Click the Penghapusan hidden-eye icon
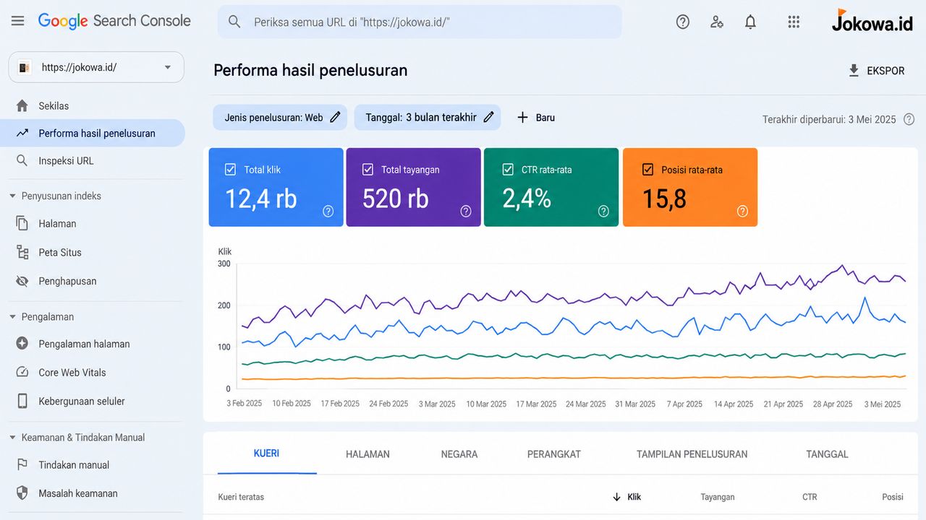Viewport: 926px width, 520px height. [x=22, y=281]
